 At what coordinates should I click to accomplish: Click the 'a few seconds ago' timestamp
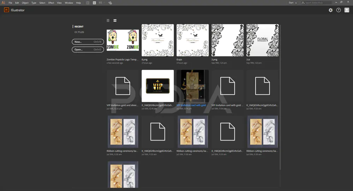point(115,63)
